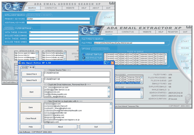This screenshot has width=194, height=135.
Task: Switch to A-B tab in Email Filter
Action: pos(32,67)
